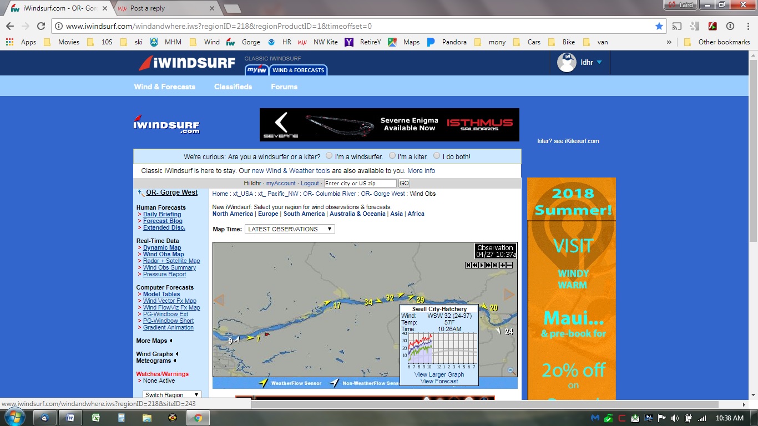Select the WIND & FORECASTS tab

298,70
